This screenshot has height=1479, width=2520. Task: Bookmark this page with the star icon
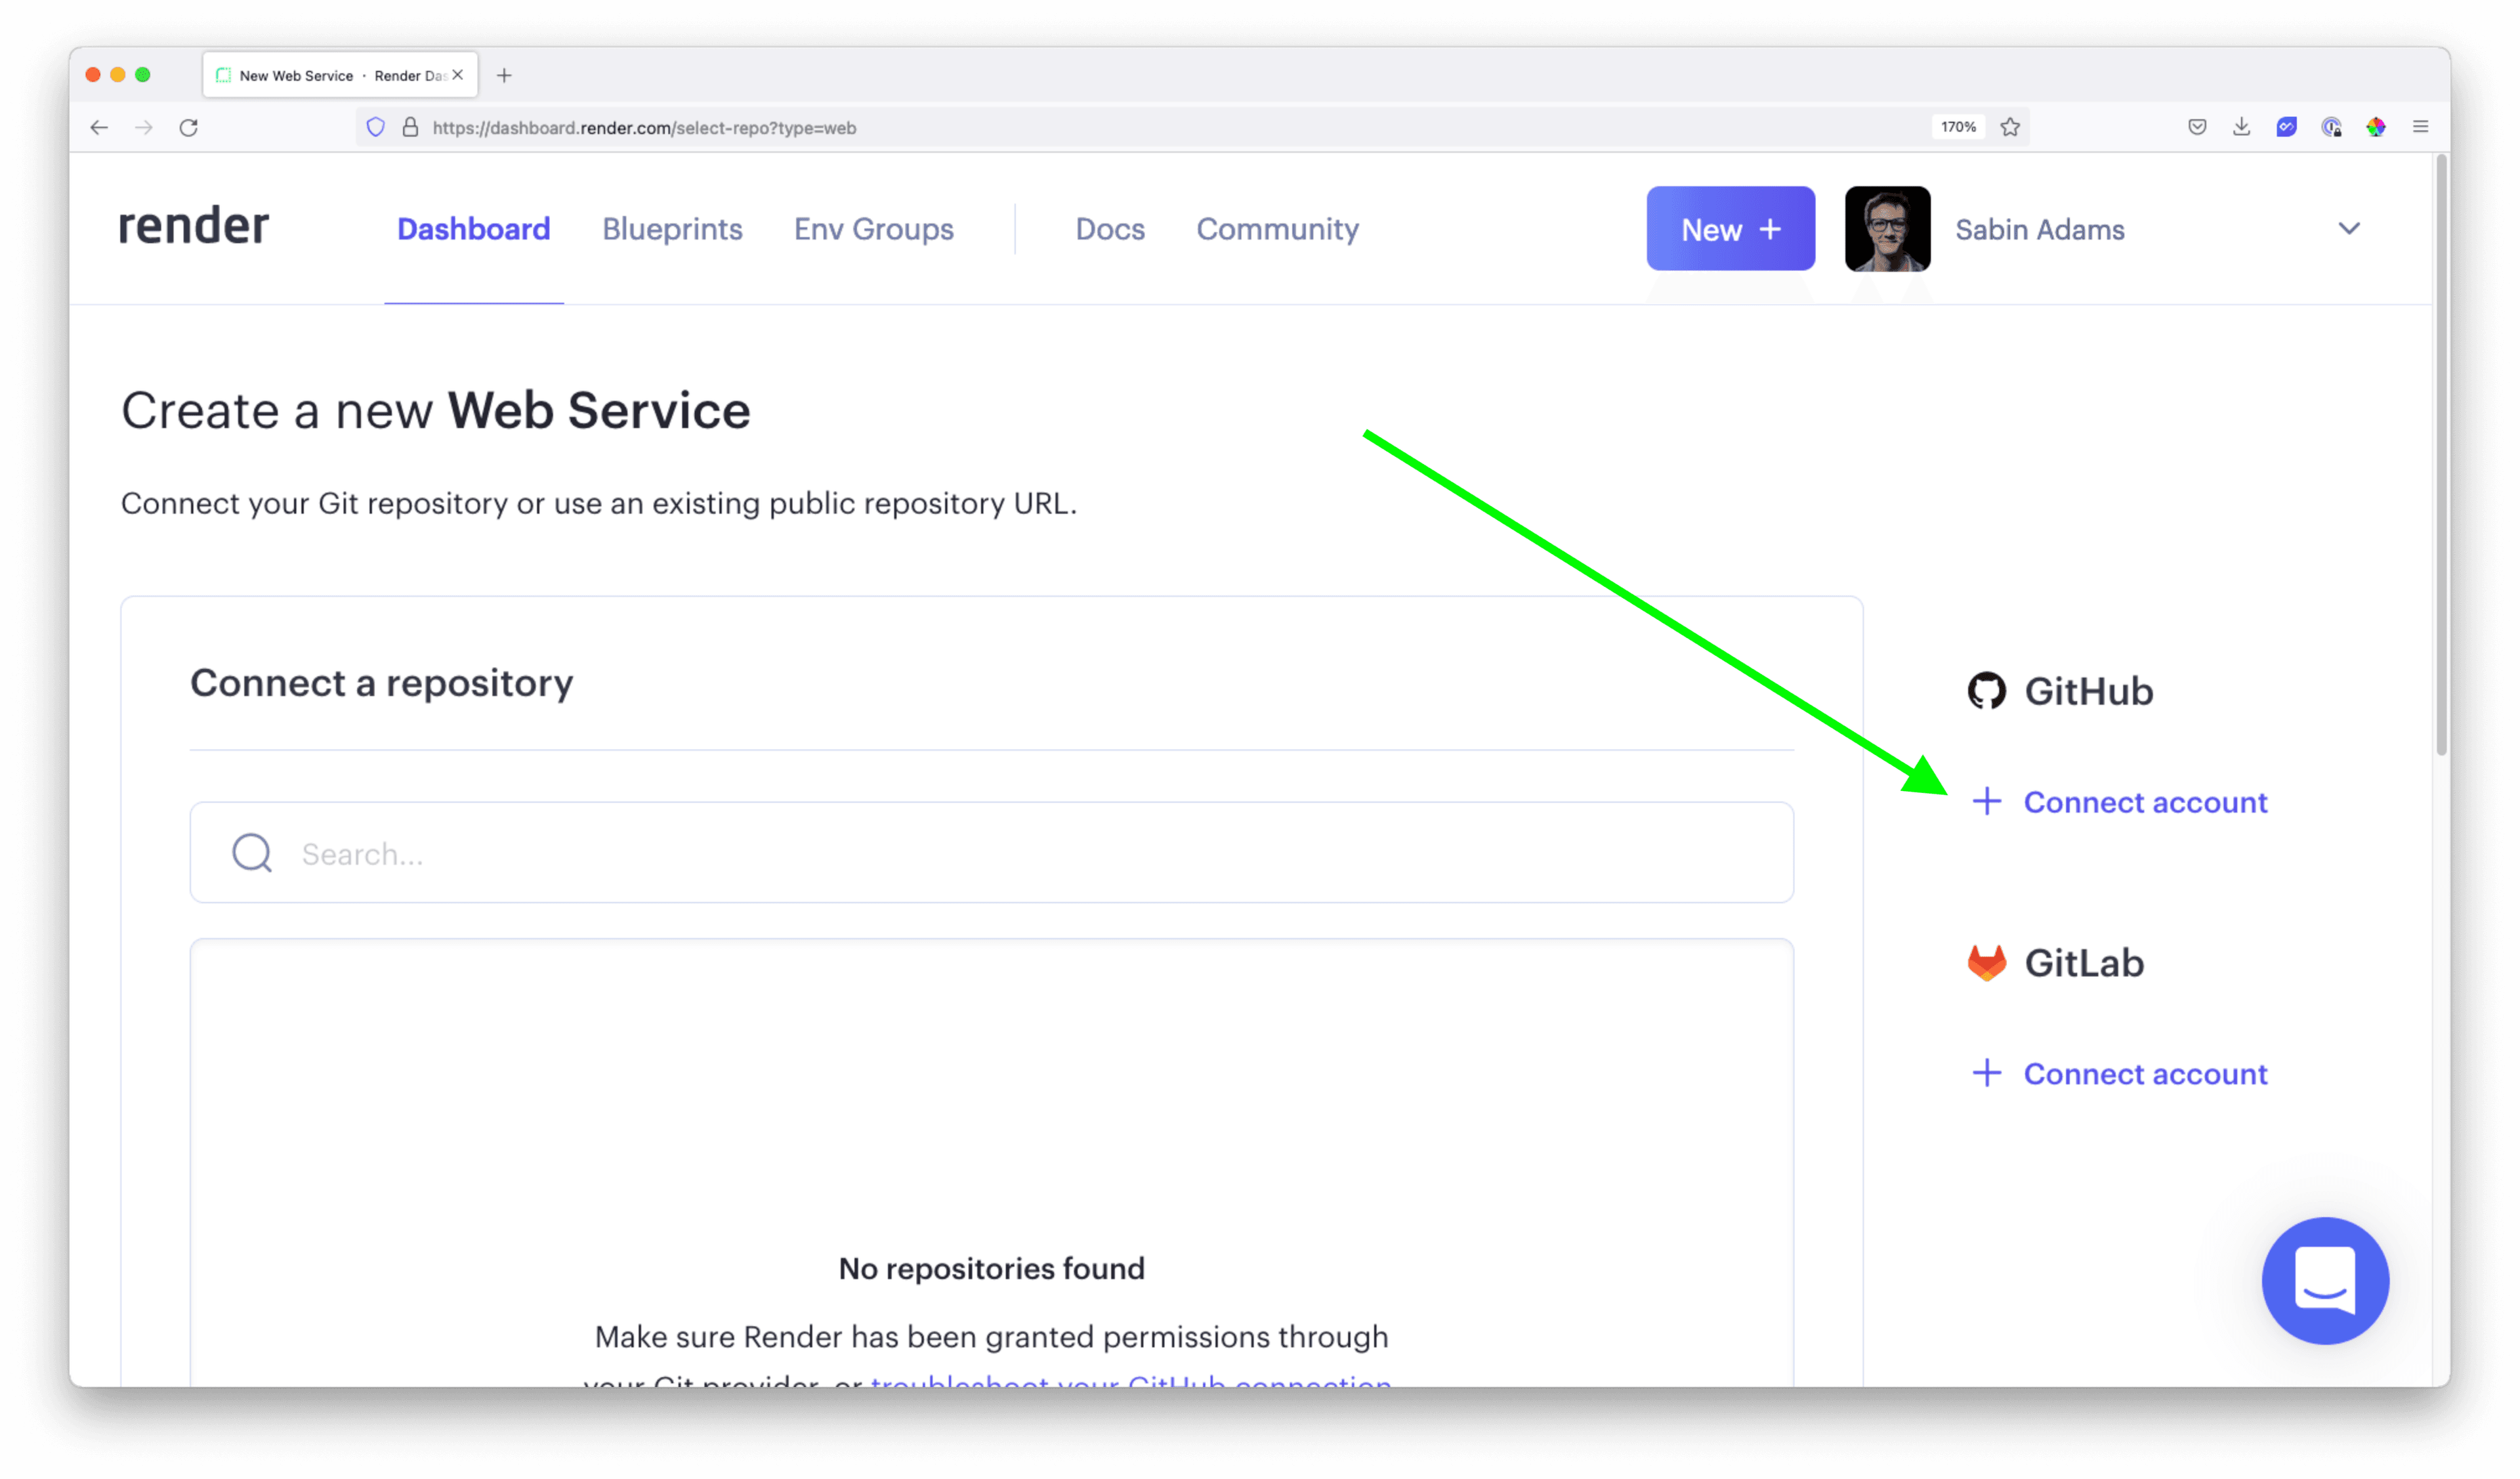coord(2010,127)
